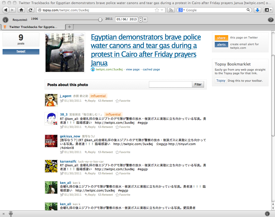275x217 pixels.
Task: Open 38_3 user profile link
Action: pyautogui.click(x=64, y=114)
